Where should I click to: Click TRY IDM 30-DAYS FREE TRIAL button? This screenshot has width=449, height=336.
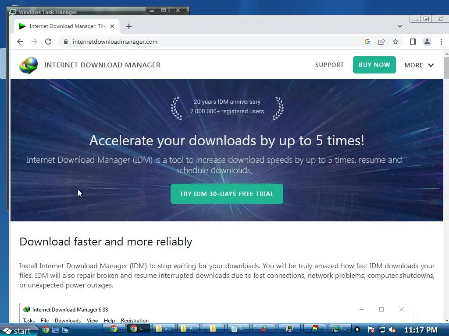(227, 194)
